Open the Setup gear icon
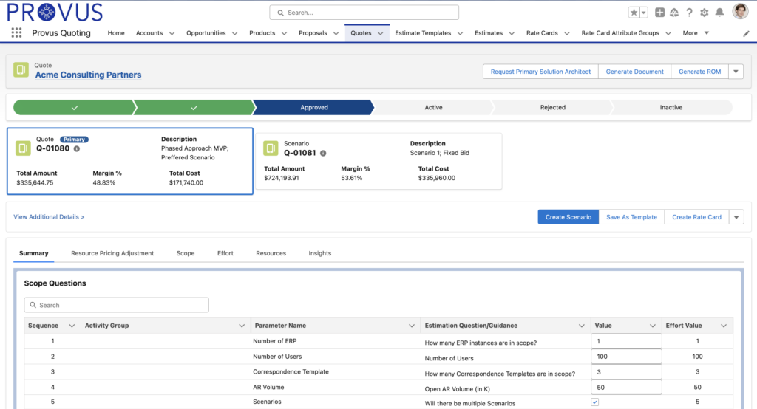The width and height of the screenshot is (757, 409). pos(704,13)
